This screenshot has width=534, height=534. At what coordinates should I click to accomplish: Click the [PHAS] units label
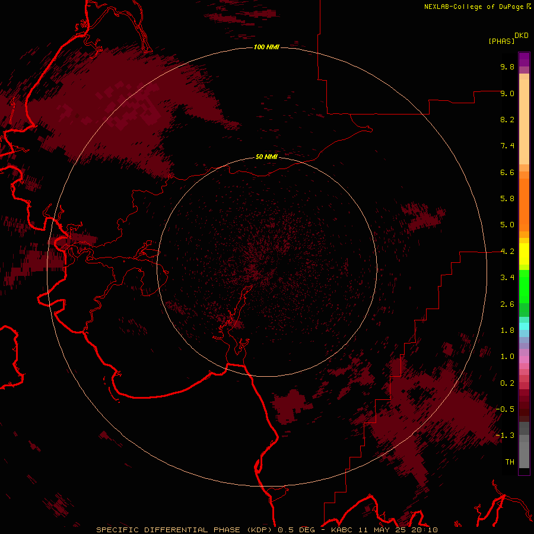tap(501, 41)
